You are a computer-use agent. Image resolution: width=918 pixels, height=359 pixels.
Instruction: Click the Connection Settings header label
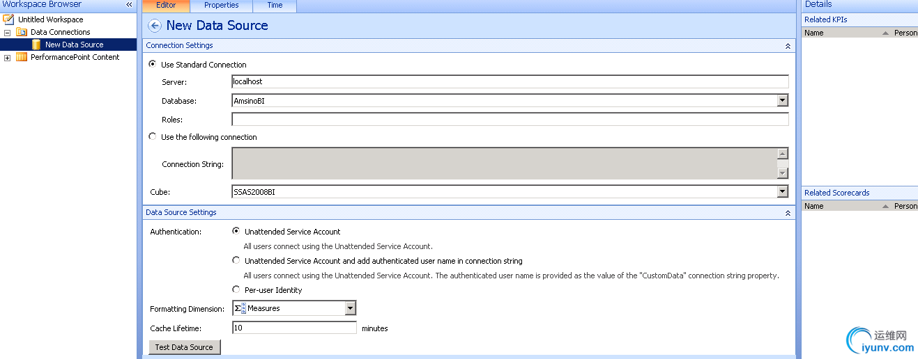click(x=179, y=45)
